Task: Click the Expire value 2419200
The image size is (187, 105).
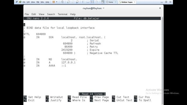Action: [67, 50]
